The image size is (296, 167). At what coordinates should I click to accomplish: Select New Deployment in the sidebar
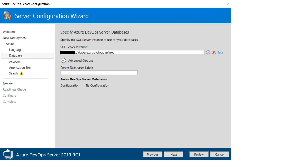click(15, 38)
